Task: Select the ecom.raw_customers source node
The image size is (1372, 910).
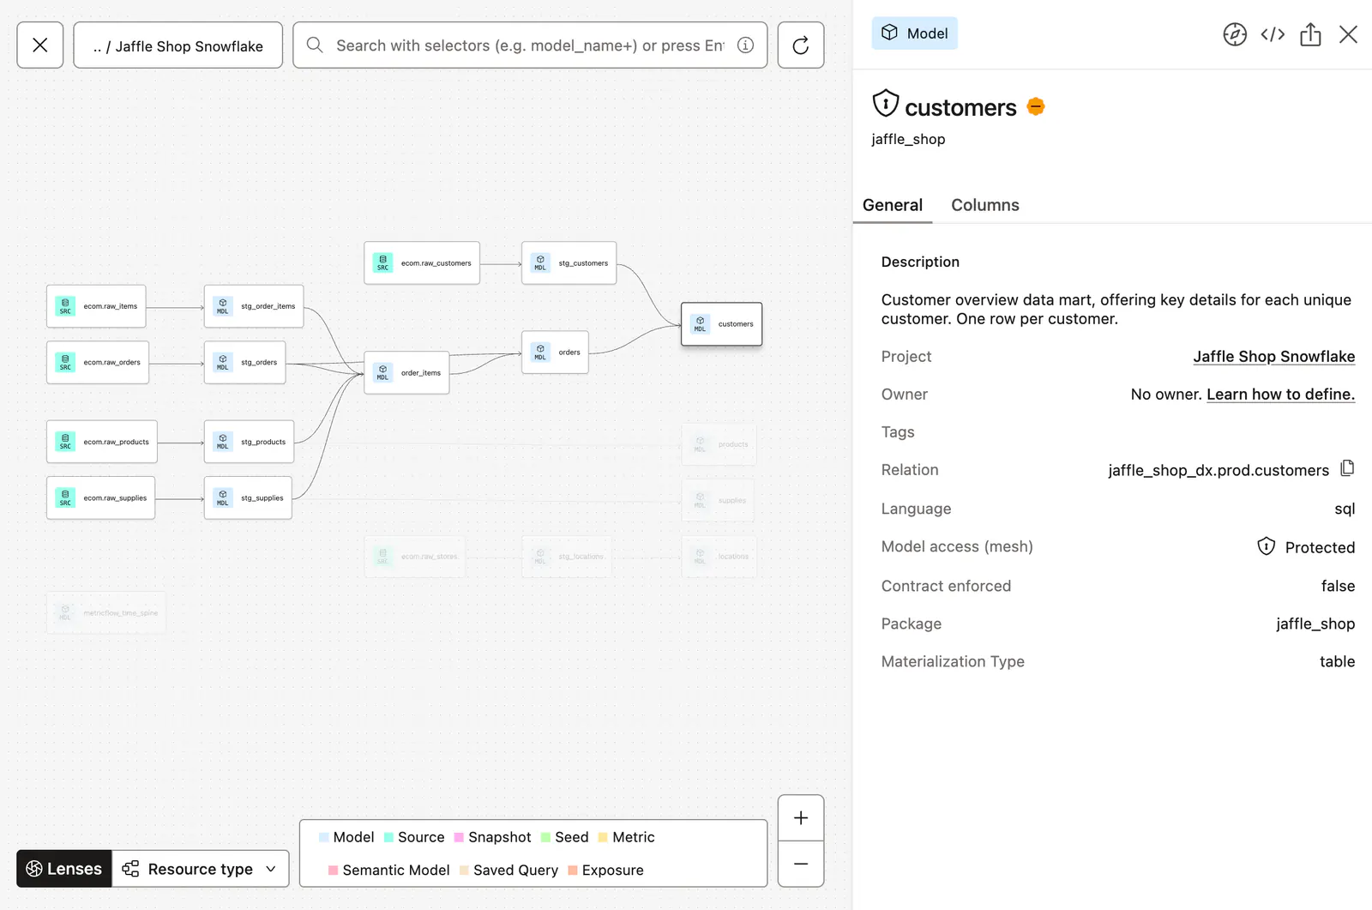Action: [x=422, y=263]
